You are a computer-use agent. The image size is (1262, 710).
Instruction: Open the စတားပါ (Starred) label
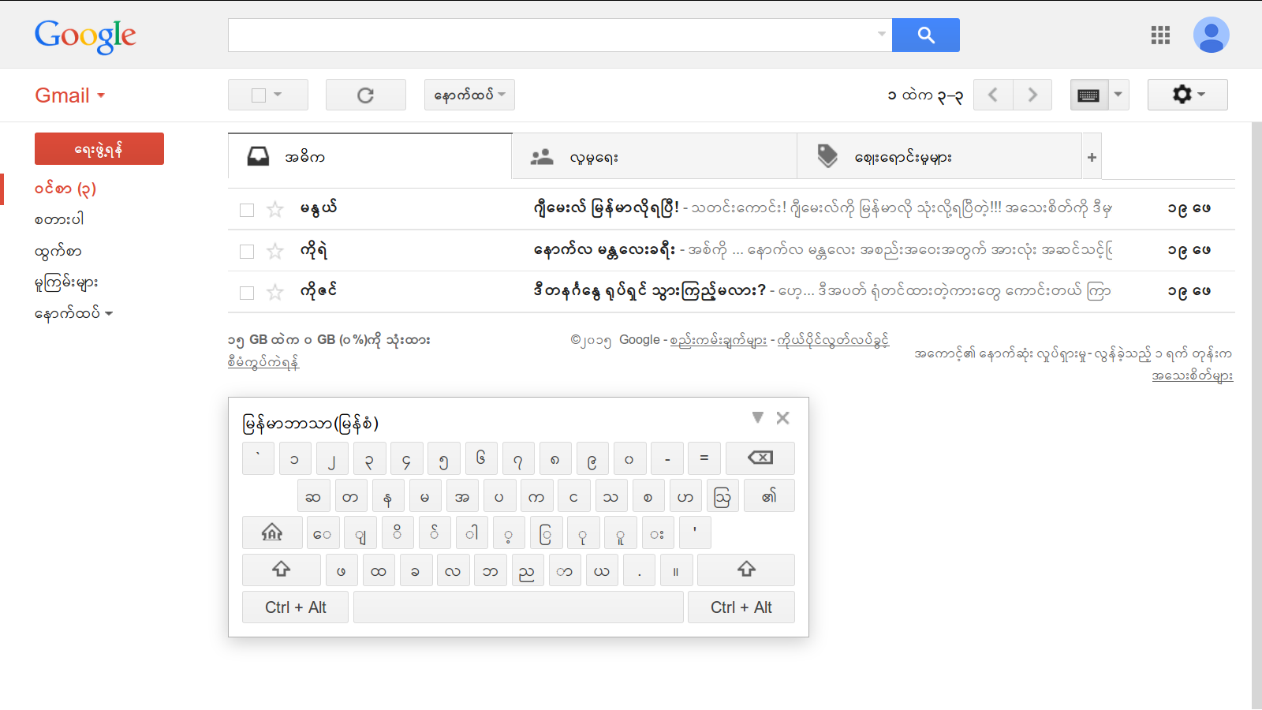(x=59, y=219)
